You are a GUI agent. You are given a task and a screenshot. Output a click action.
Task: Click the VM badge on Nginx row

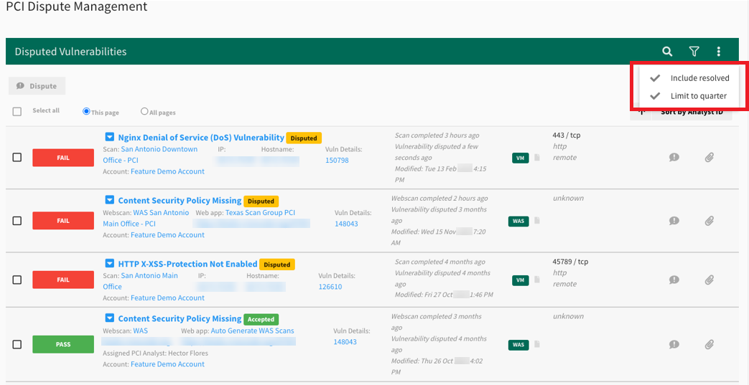[x=520, y=158]
